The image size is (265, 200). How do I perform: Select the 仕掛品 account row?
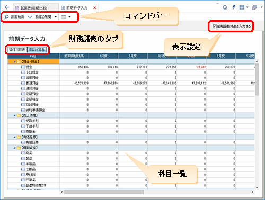[131, 169]
